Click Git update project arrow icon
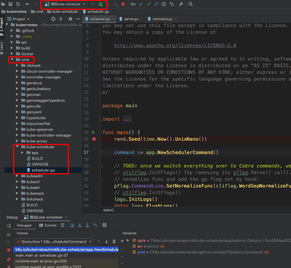291x268 pixels. [x=141, y=4]
